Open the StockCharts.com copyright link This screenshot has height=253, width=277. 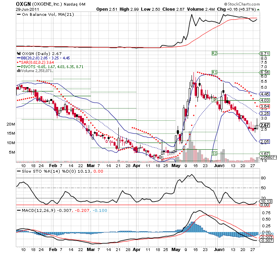[x=242, y=4]
